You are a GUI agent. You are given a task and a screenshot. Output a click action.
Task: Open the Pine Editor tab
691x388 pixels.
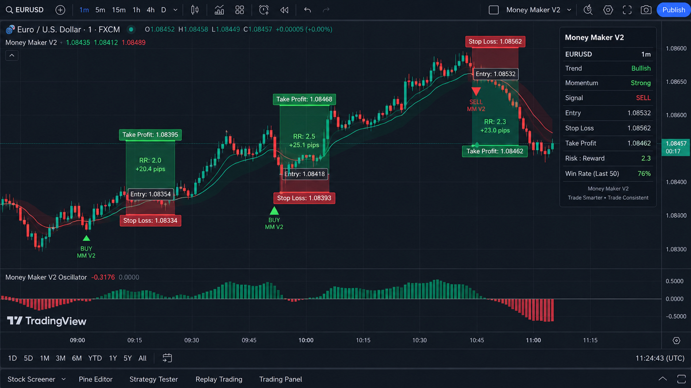click(x=96, y=379)
